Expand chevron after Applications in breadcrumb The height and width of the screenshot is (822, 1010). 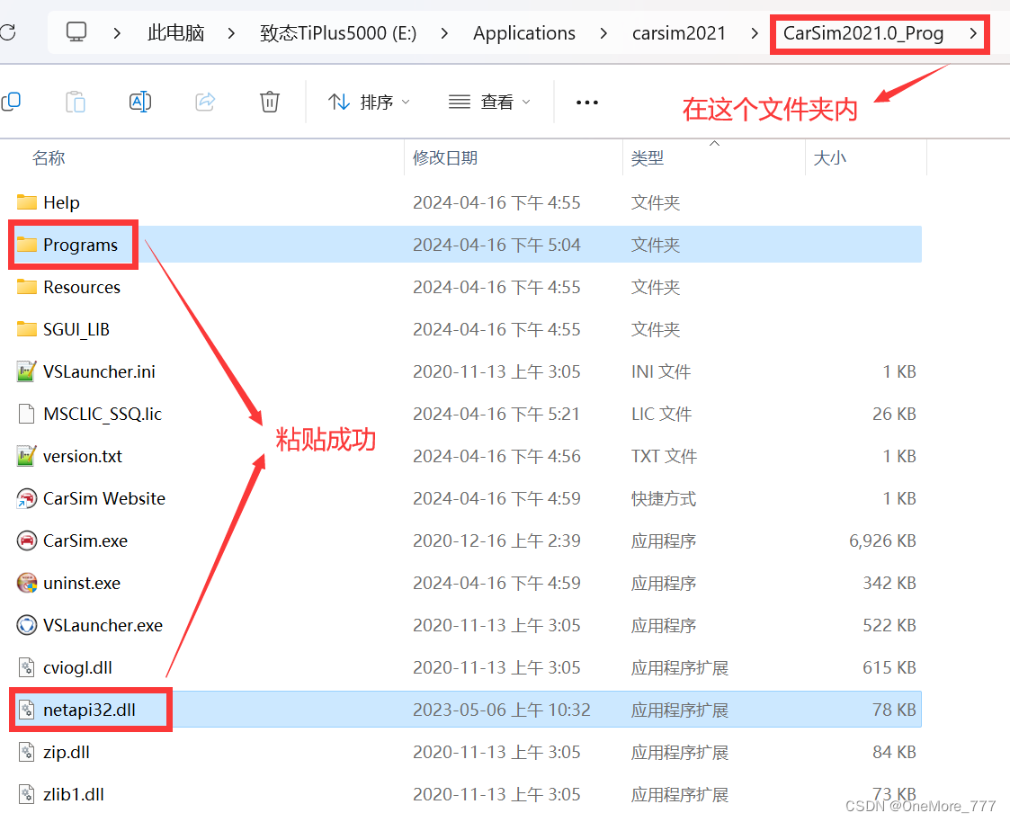tap(603, 33)
